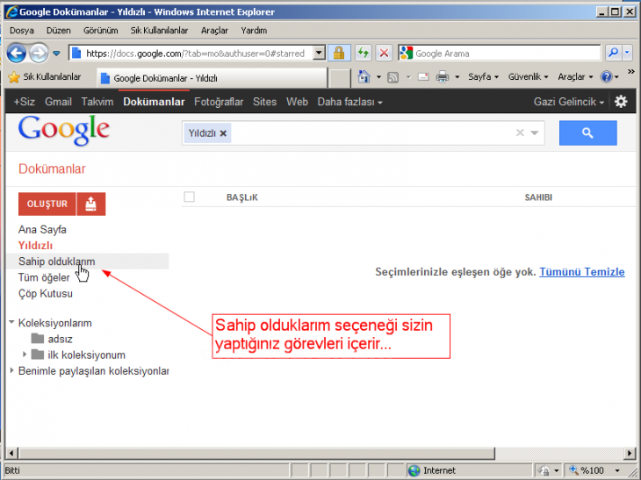Expand Benimle paylaşılan koleksiyonlar section
This screenshot has height=480, width=641.
(x=11, y=370)
